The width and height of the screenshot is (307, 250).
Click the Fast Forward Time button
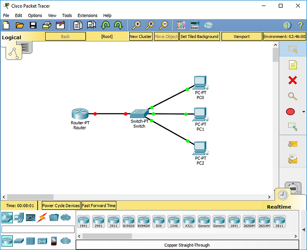click(x=98, y=206)
